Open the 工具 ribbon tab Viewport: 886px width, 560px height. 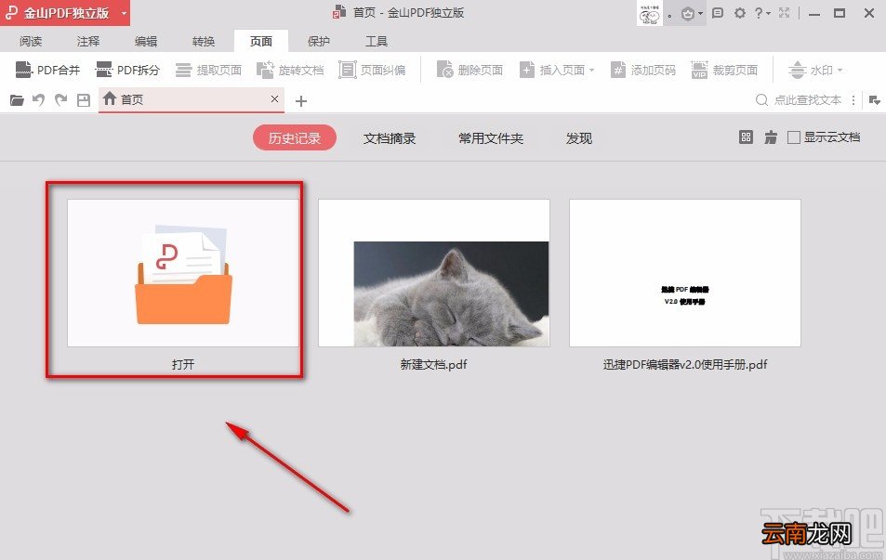(377, 41)
